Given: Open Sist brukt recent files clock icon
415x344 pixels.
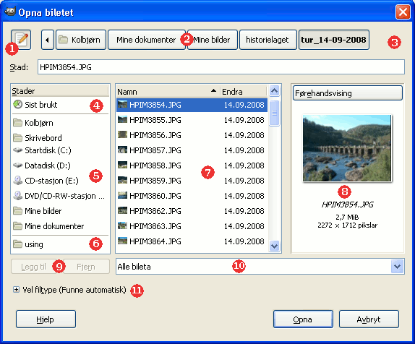Looking at the screenshot, I should point(18,104).
